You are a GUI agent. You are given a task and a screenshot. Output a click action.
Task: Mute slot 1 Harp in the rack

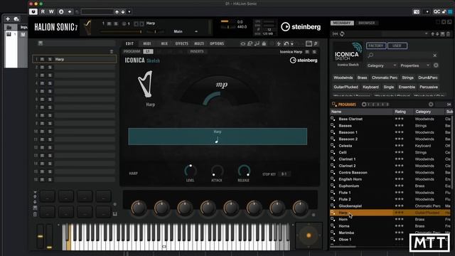(x=43, y=59)
